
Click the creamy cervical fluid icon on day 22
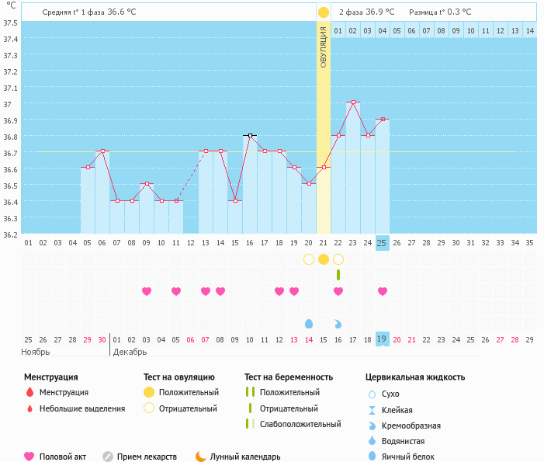[338, 323]
